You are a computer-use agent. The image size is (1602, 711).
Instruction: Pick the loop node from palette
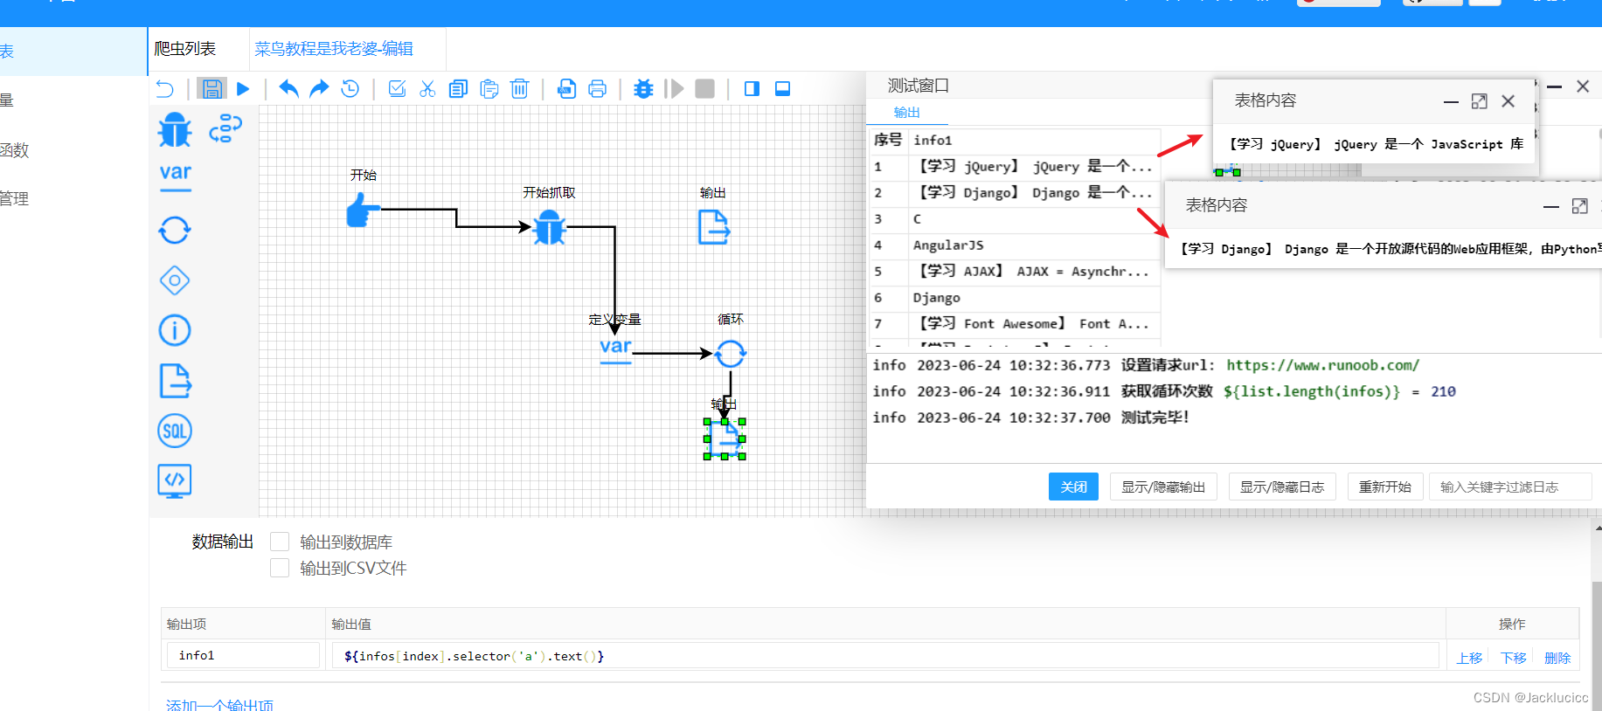[175, 231]
